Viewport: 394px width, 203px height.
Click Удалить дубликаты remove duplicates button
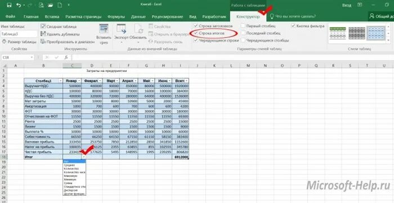point(60,34)
